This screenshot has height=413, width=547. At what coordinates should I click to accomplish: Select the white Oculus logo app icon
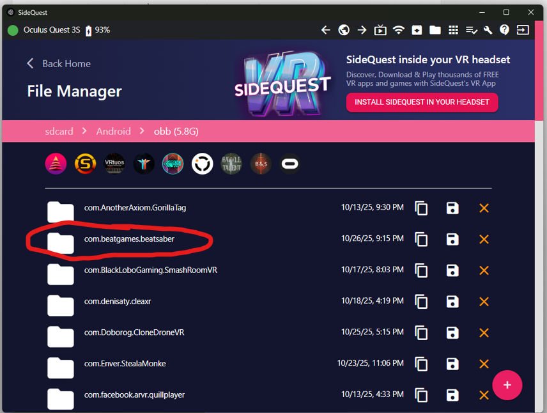click(290, 164)
